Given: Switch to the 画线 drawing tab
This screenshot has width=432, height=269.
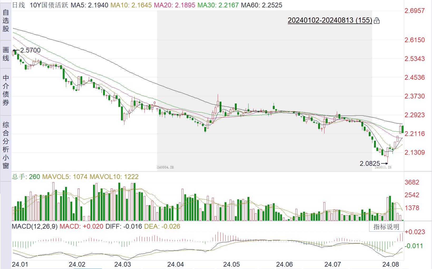Looking at the screenshot, I should tap(6, 54).
